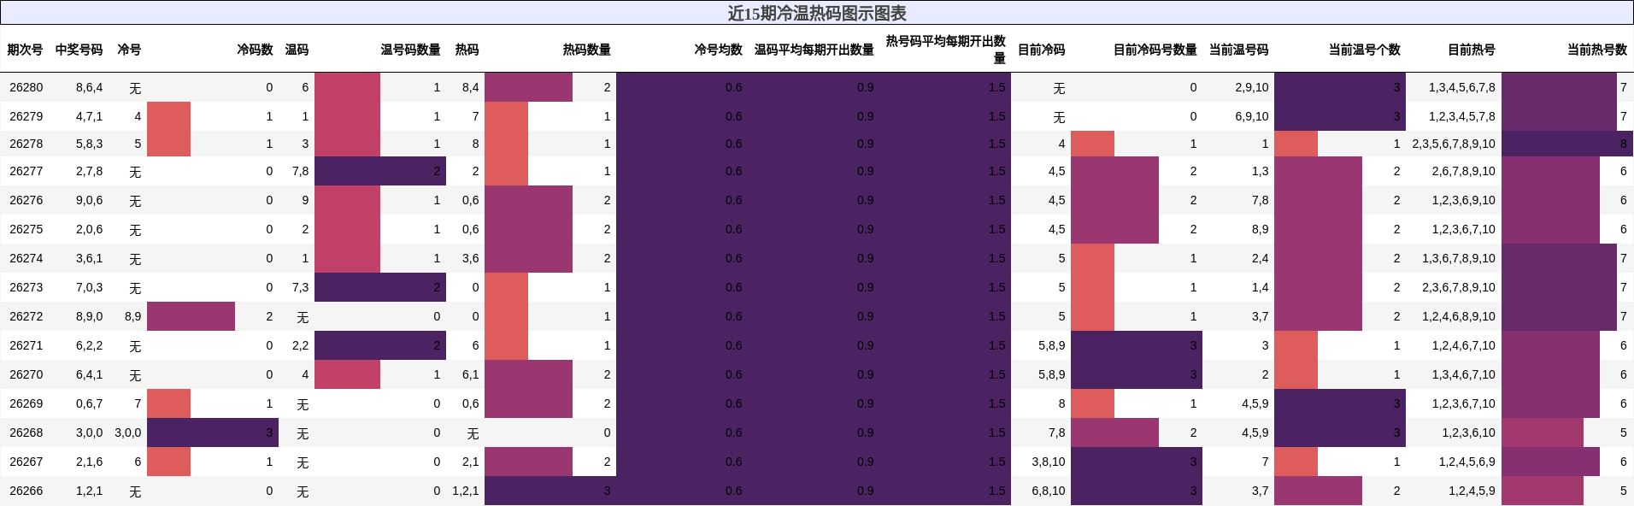Select period number 26267
Image resolution: width=1634 pixels, height=506 pixels.
click(26, 462)
